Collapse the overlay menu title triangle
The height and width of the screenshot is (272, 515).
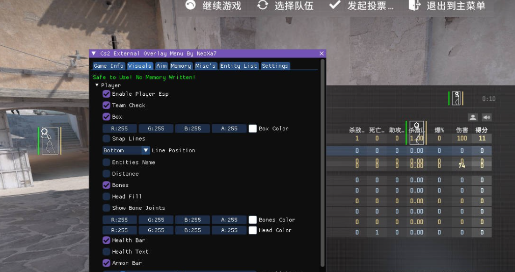pyautogui.click(x=94, y=53)
